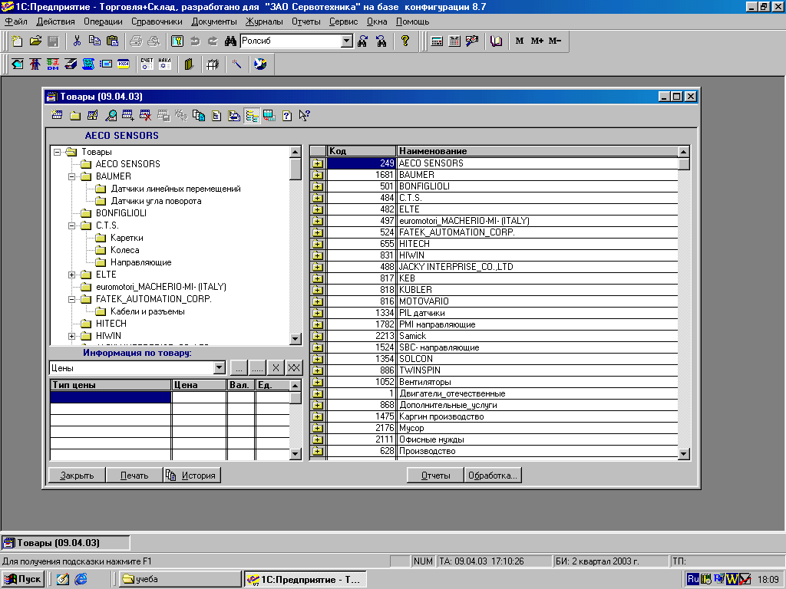
Task: Open the Журналы menu
Action: 265,21
